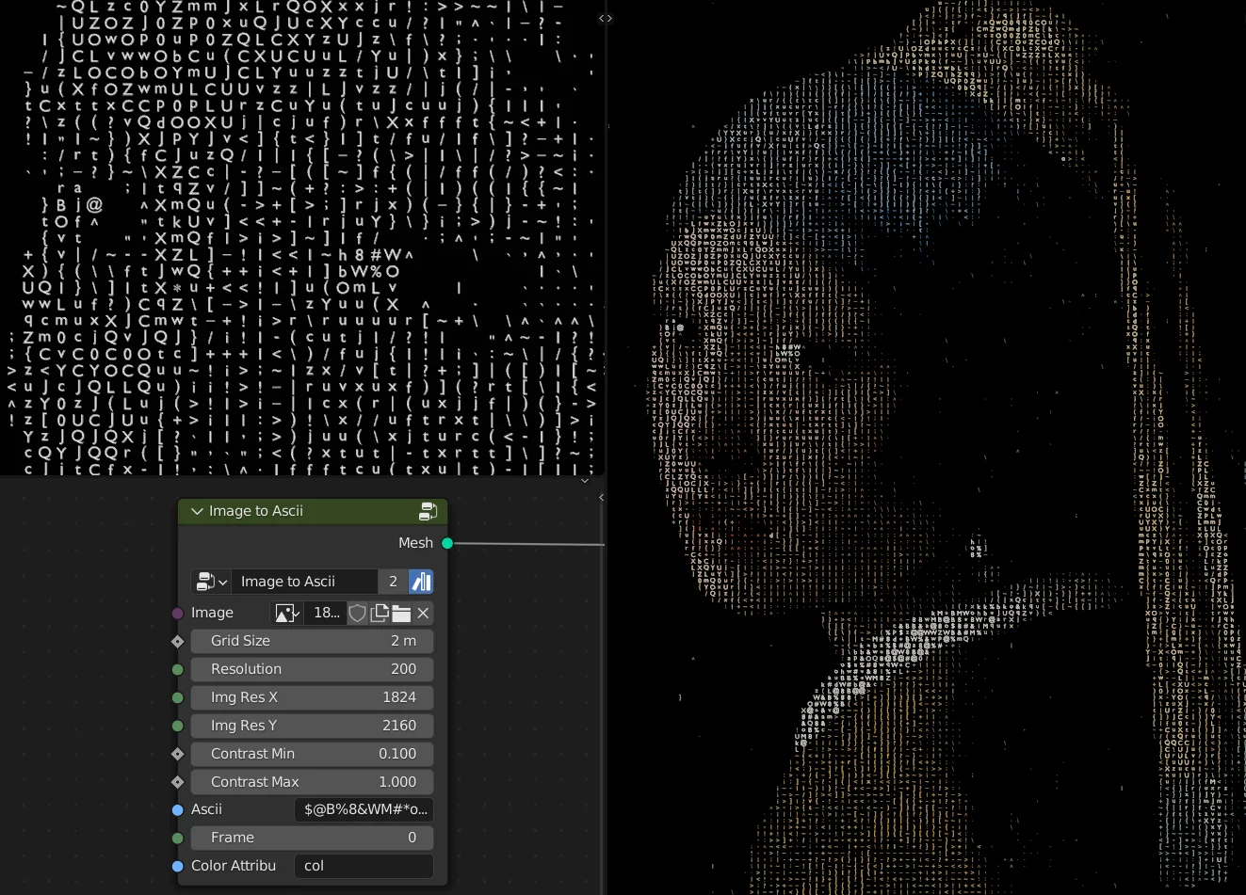Click the node tree browse icon left of the name

205,582
